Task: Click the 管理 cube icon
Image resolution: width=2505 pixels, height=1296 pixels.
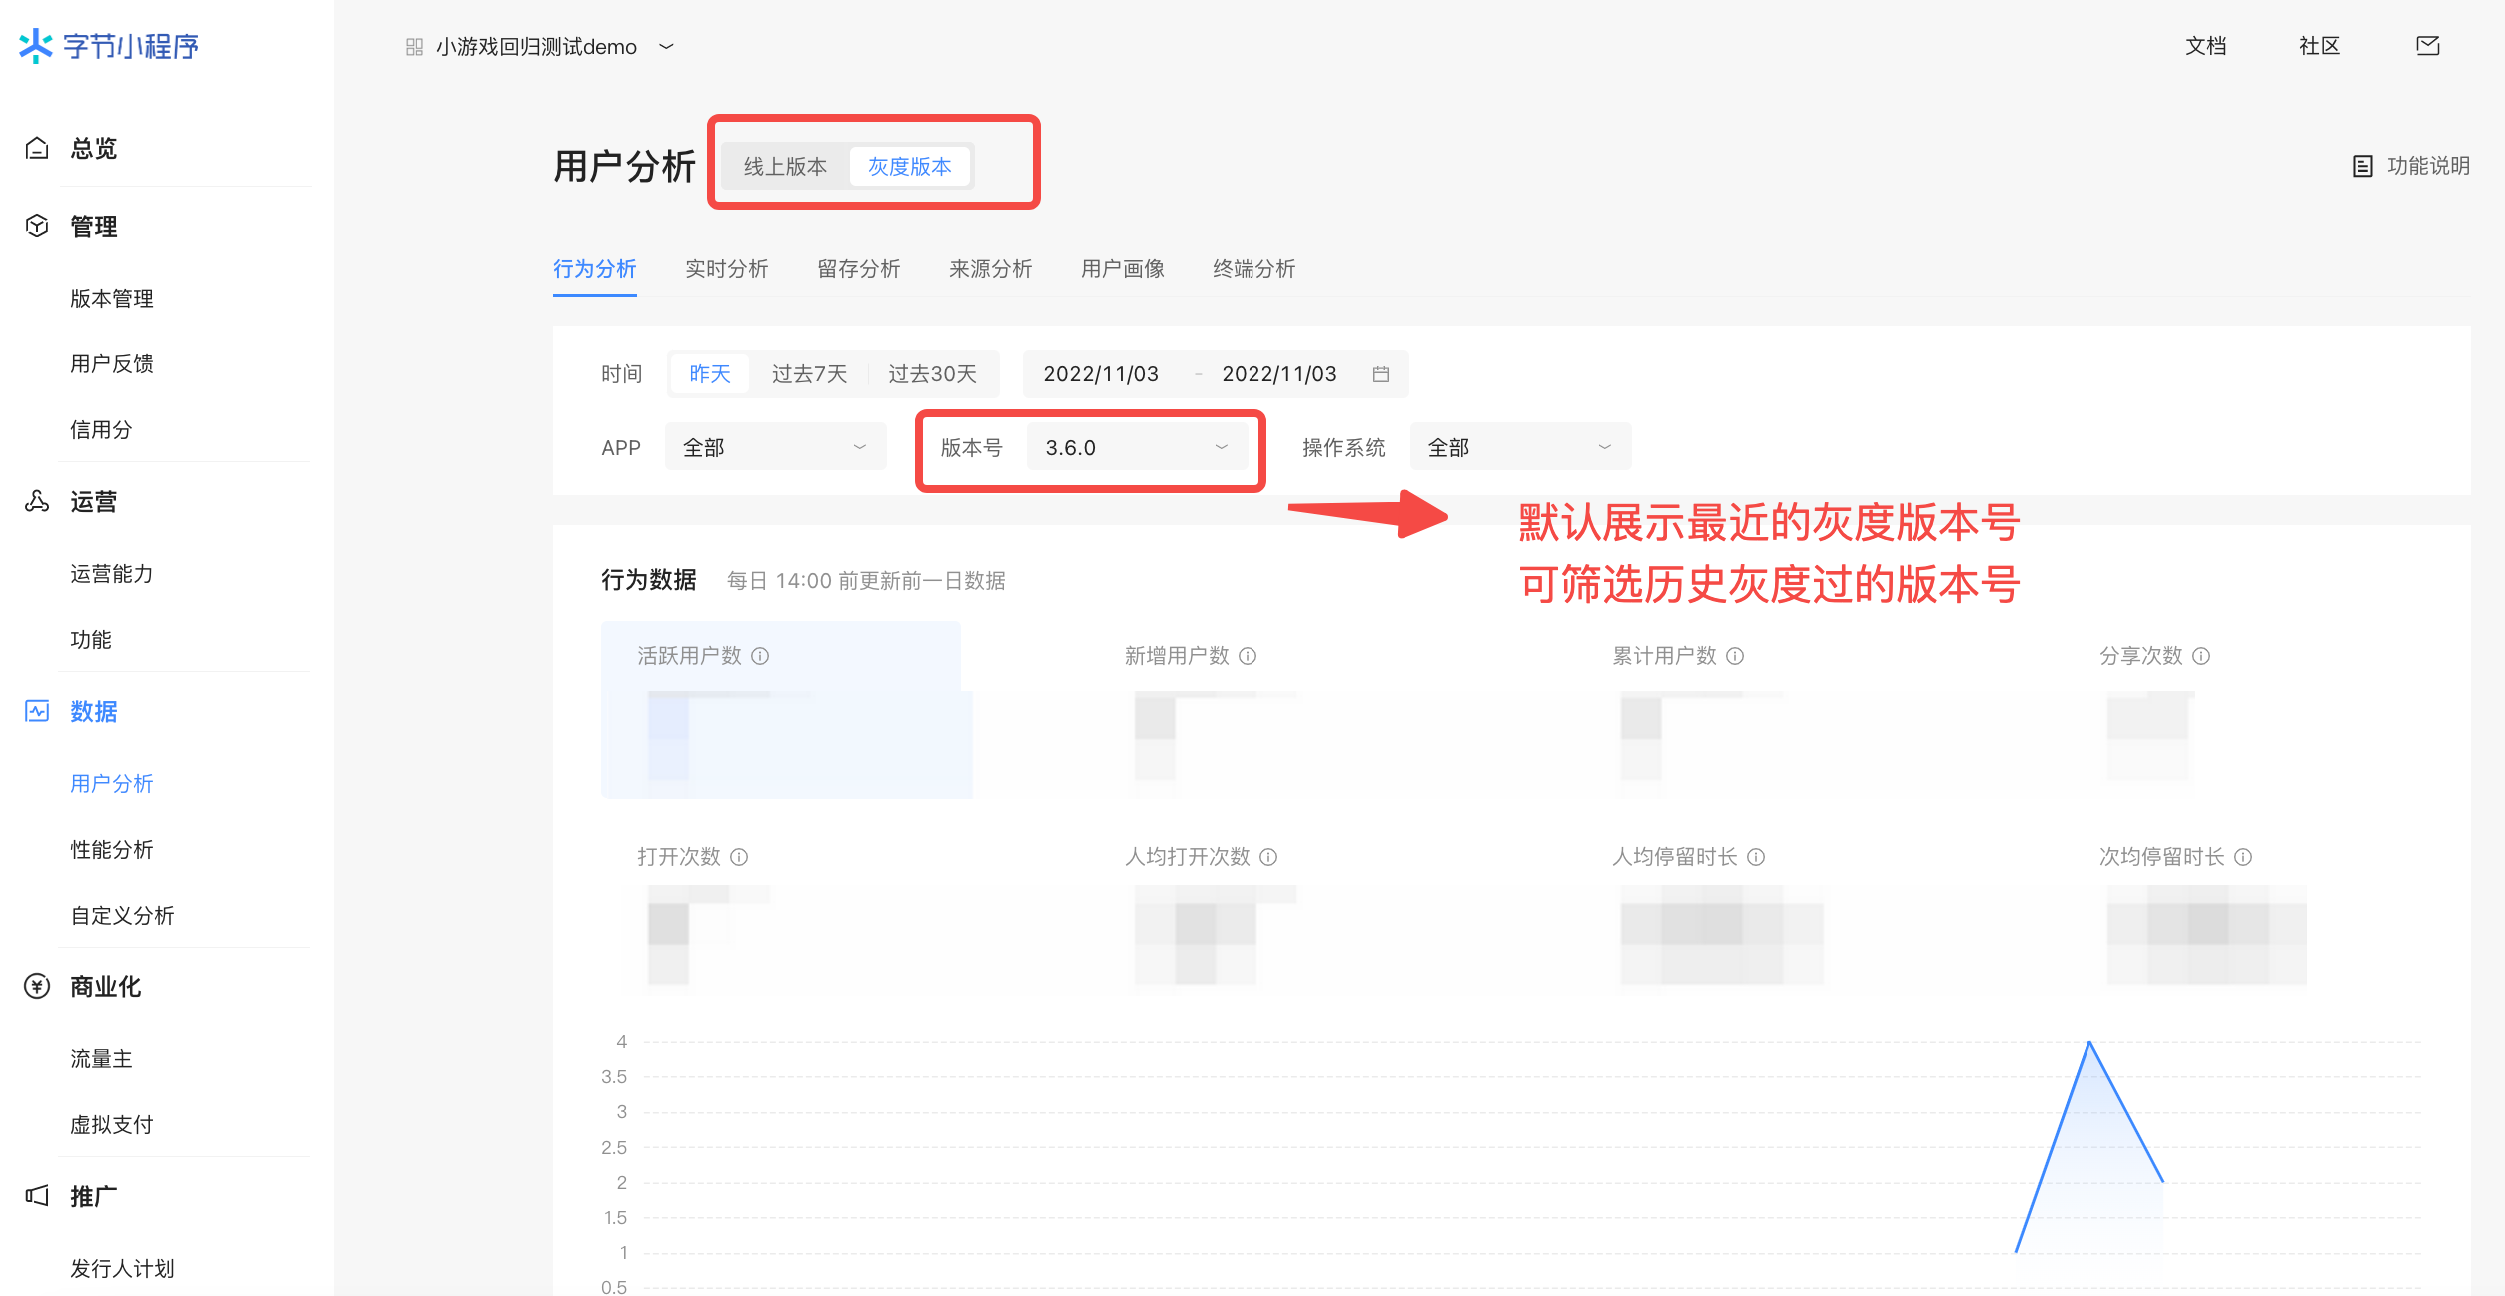Action: (x=37, y=226)
